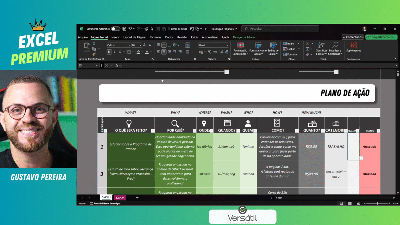Open the Dados sheet tab
Screen dimensions: 400x225
pos(120,198)
